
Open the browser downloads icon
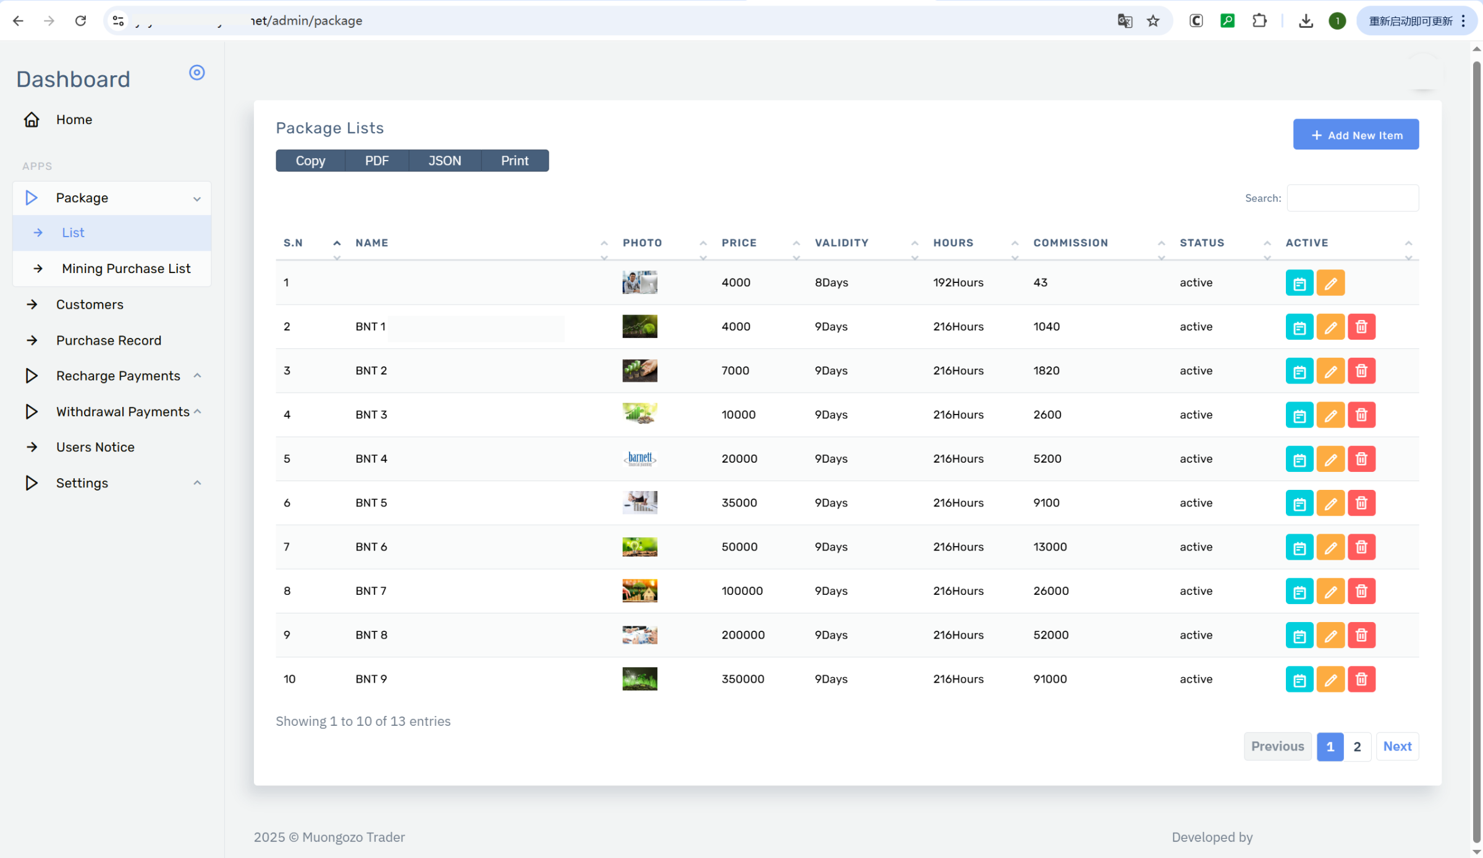pos(1305,21)
